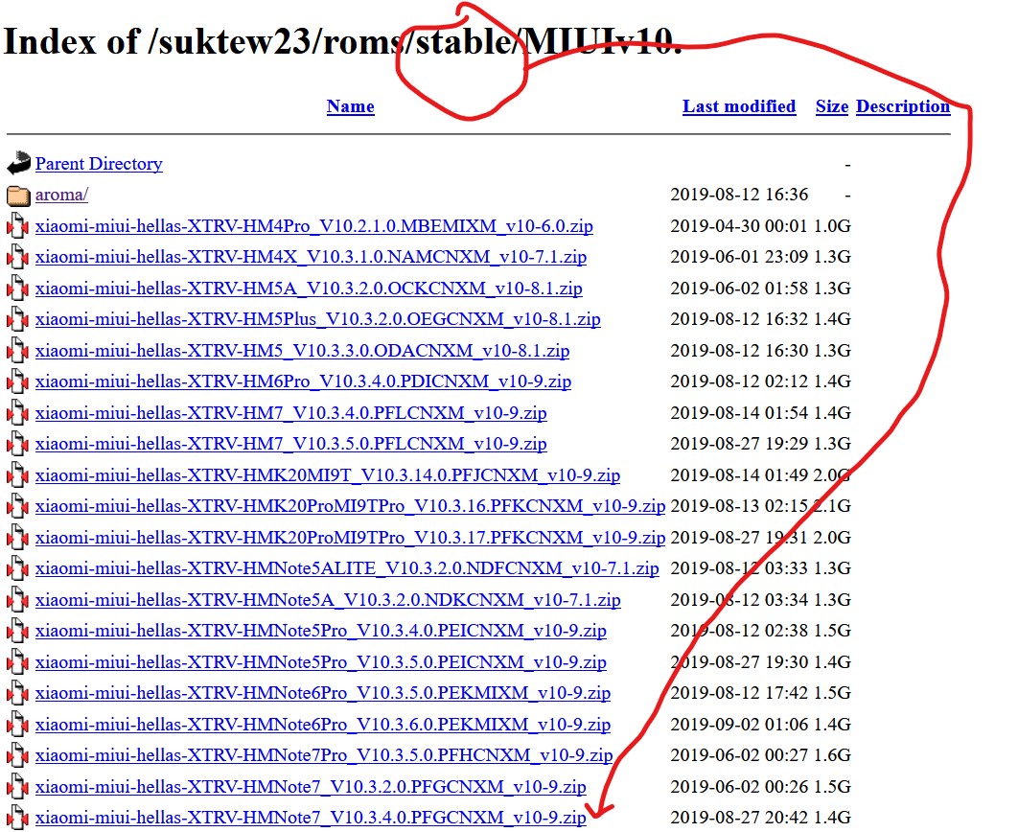The height and width of the screenshot is (832, 1018).
Task: Download HMNote5A V10.3.2.0.NDKCNXM zip
Action: coord(328,600)
